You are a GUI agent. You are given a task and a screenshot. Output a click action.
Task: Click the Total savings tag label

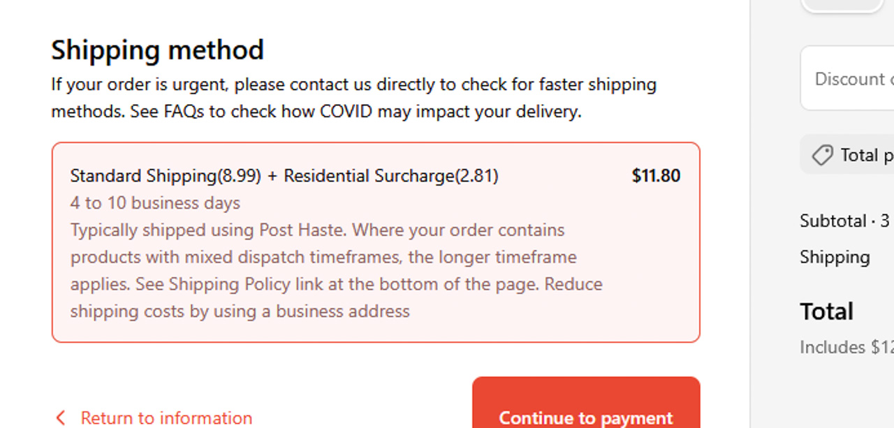pos(866,155)
